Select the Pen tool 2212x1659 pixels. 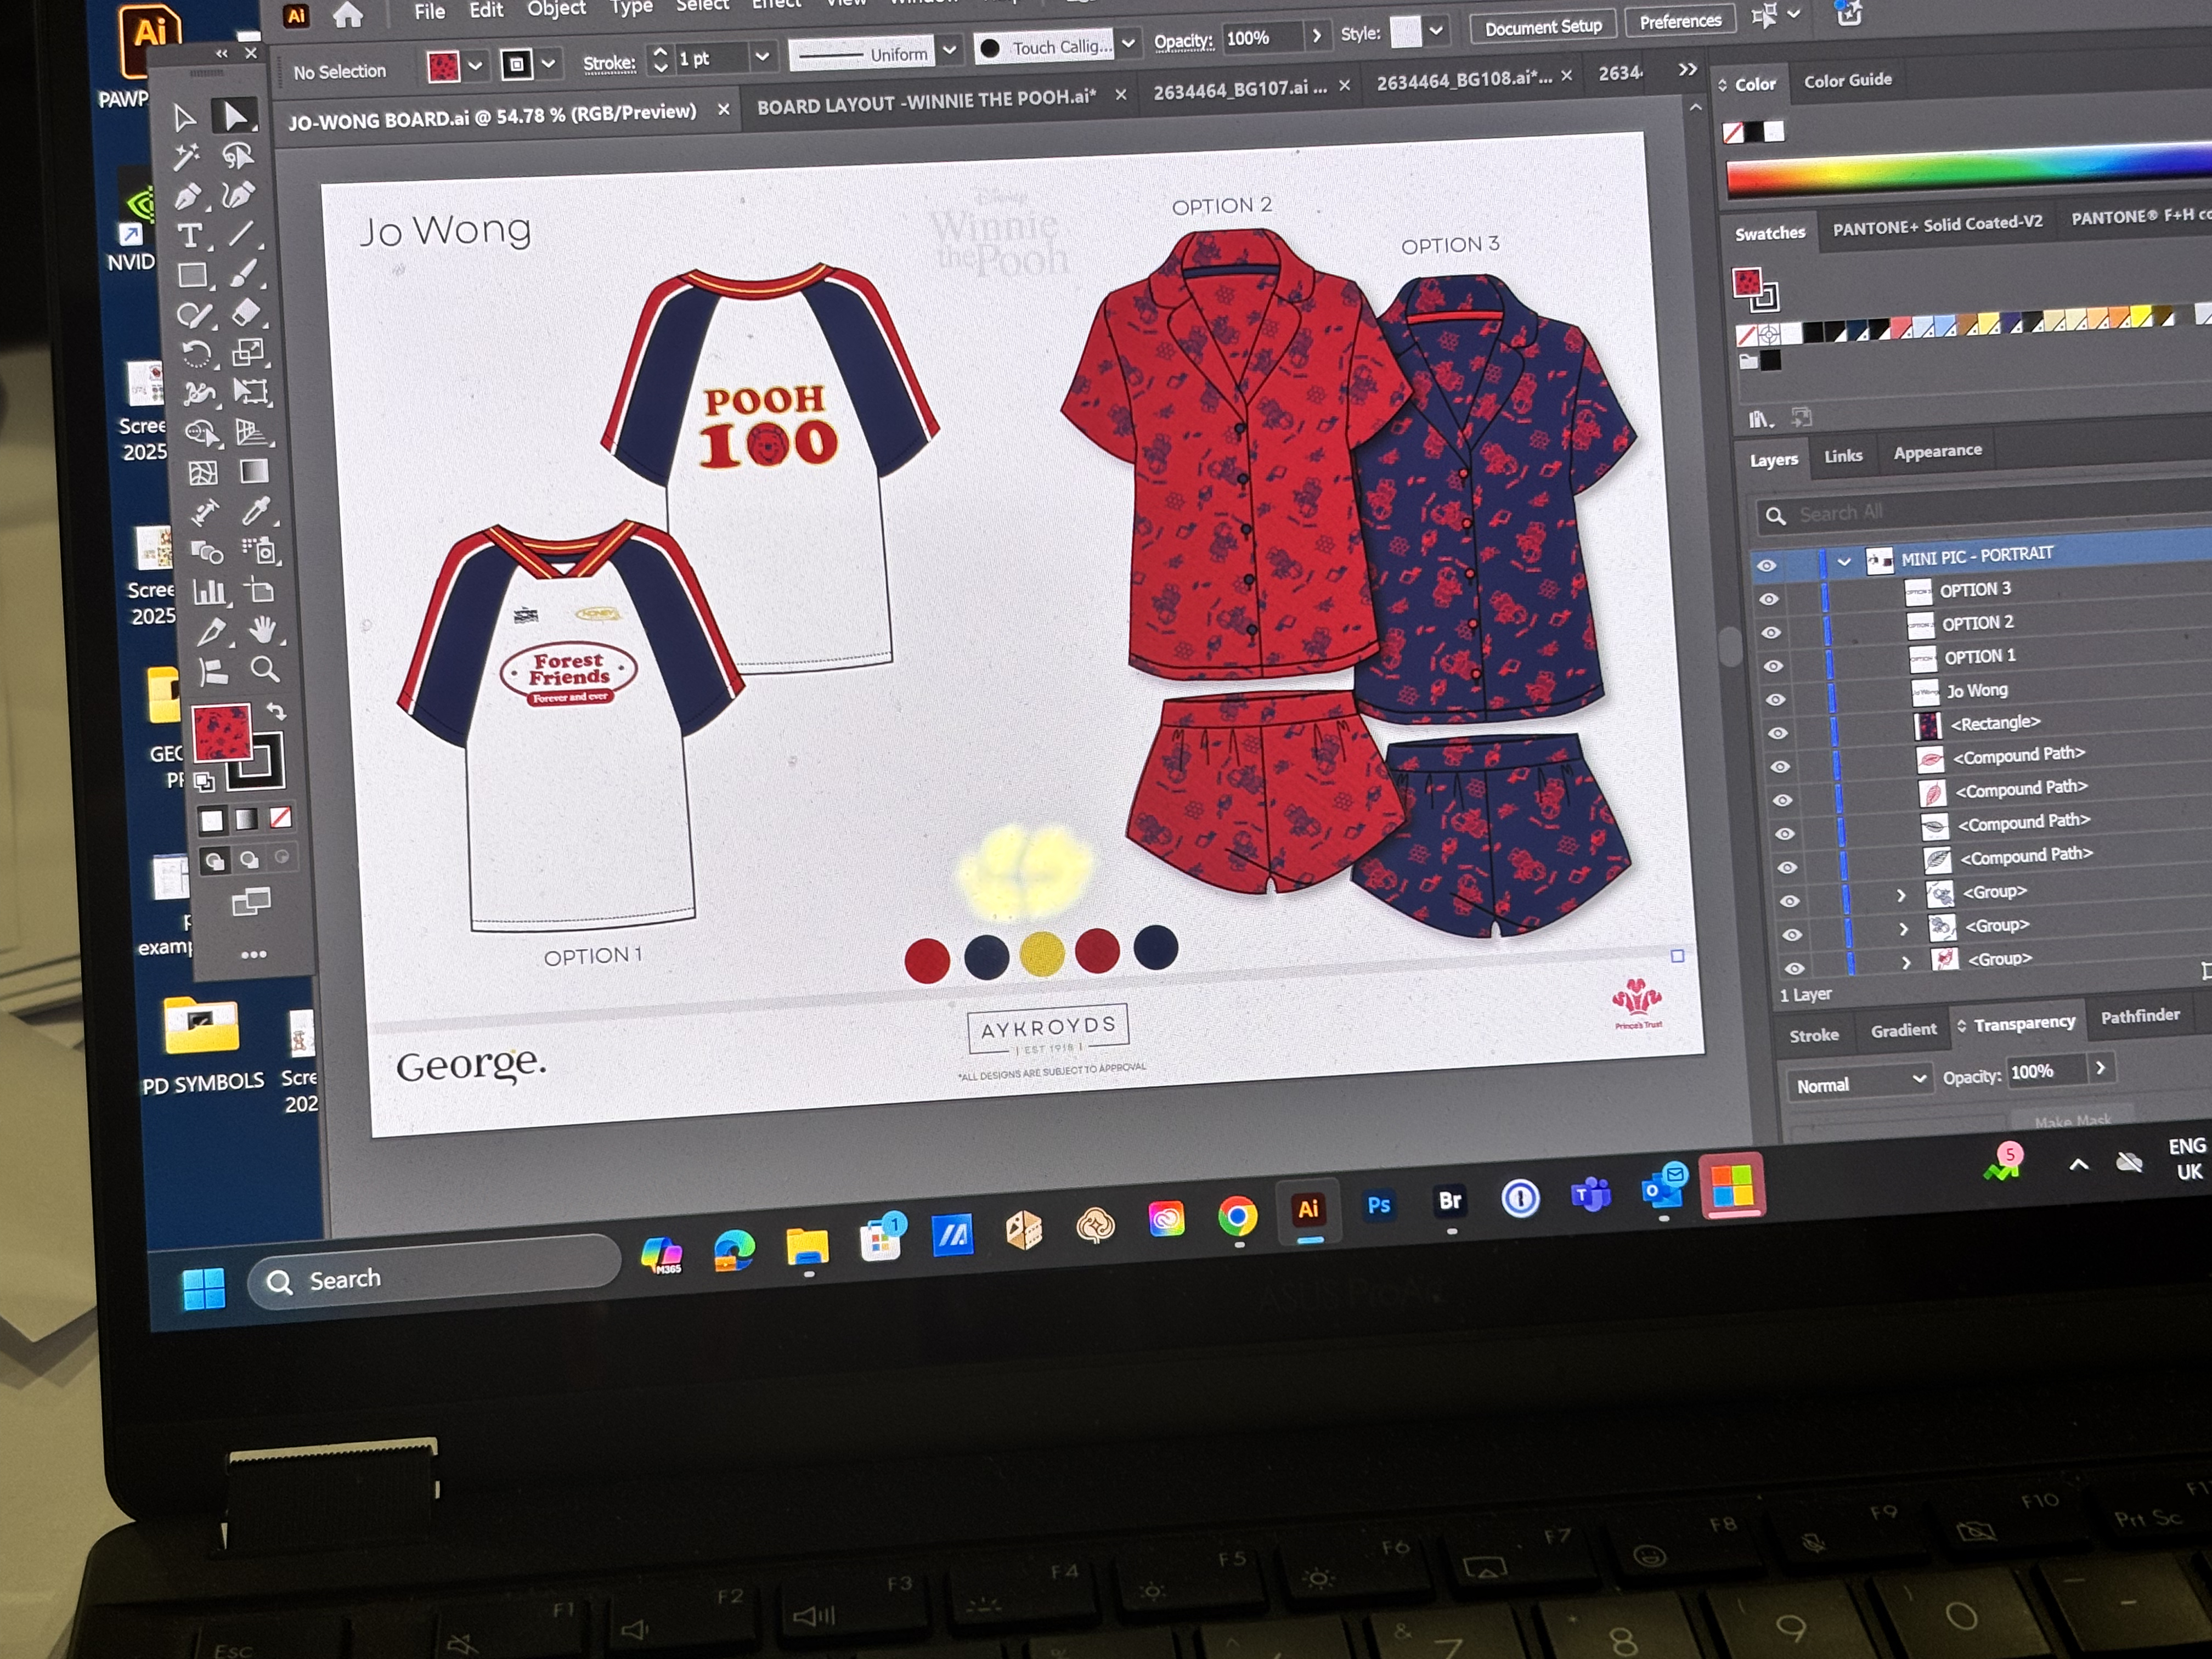coord(188,196)
